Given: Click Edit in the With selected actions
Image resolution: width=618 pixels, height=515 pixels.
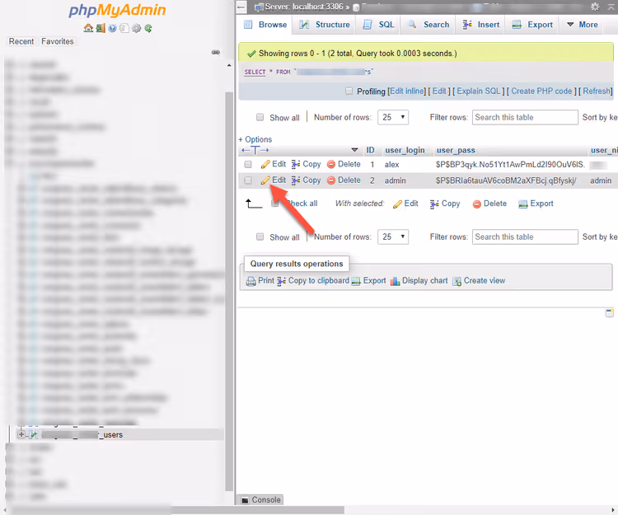Looking at the screenshot, I should 405,204.
